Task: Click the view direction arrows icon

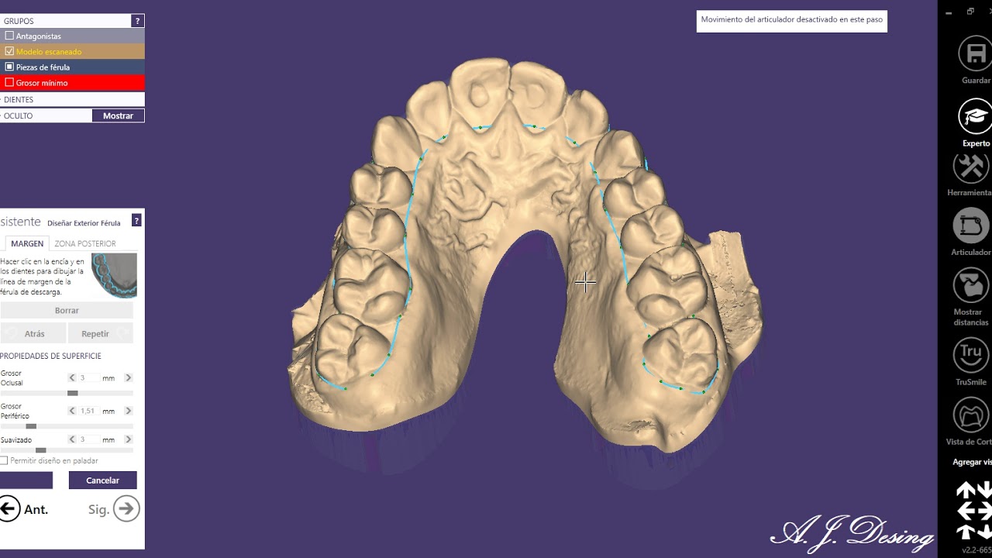Action: 974,510
